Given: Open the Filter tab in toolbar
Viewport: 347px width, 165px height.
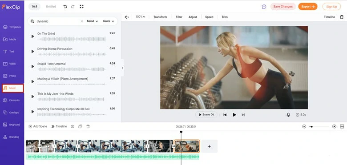Looking at the screenshot, I should pos(179,17).
